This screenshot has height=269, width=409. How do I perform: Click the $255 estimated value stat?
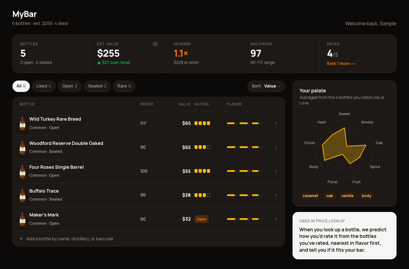(108, 53)
